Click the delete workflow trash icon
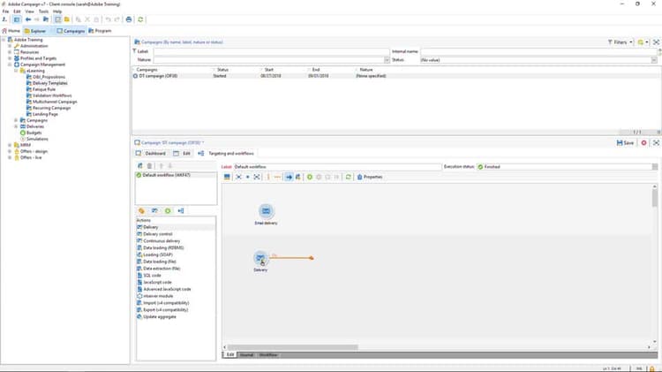This screenshot has height=372, width=662. 149,166
